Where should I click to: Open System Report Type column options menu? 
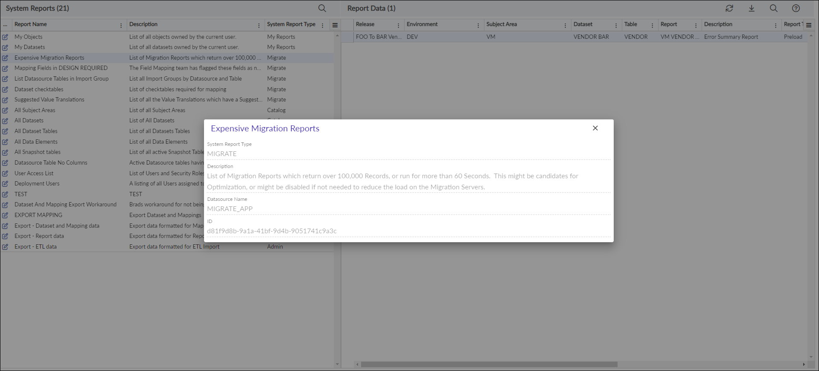(323, 25)
